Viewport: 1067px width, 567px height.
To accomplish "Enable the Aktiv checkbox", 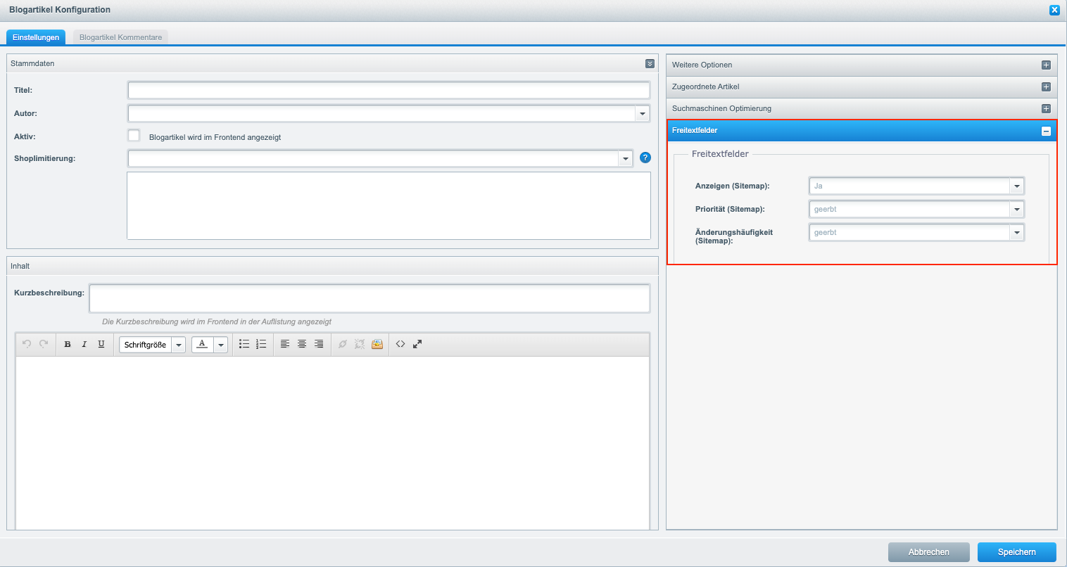I will (134, 136).
